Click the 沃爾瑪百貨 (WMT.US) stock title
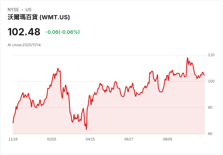This screenshot has width=223, height=155. (x=39, y=17)
